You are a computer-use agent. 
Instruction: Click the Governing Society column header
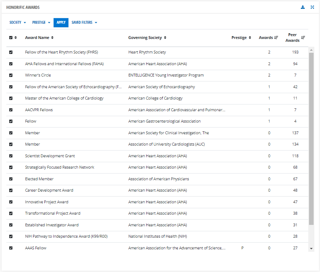point(145,38)
